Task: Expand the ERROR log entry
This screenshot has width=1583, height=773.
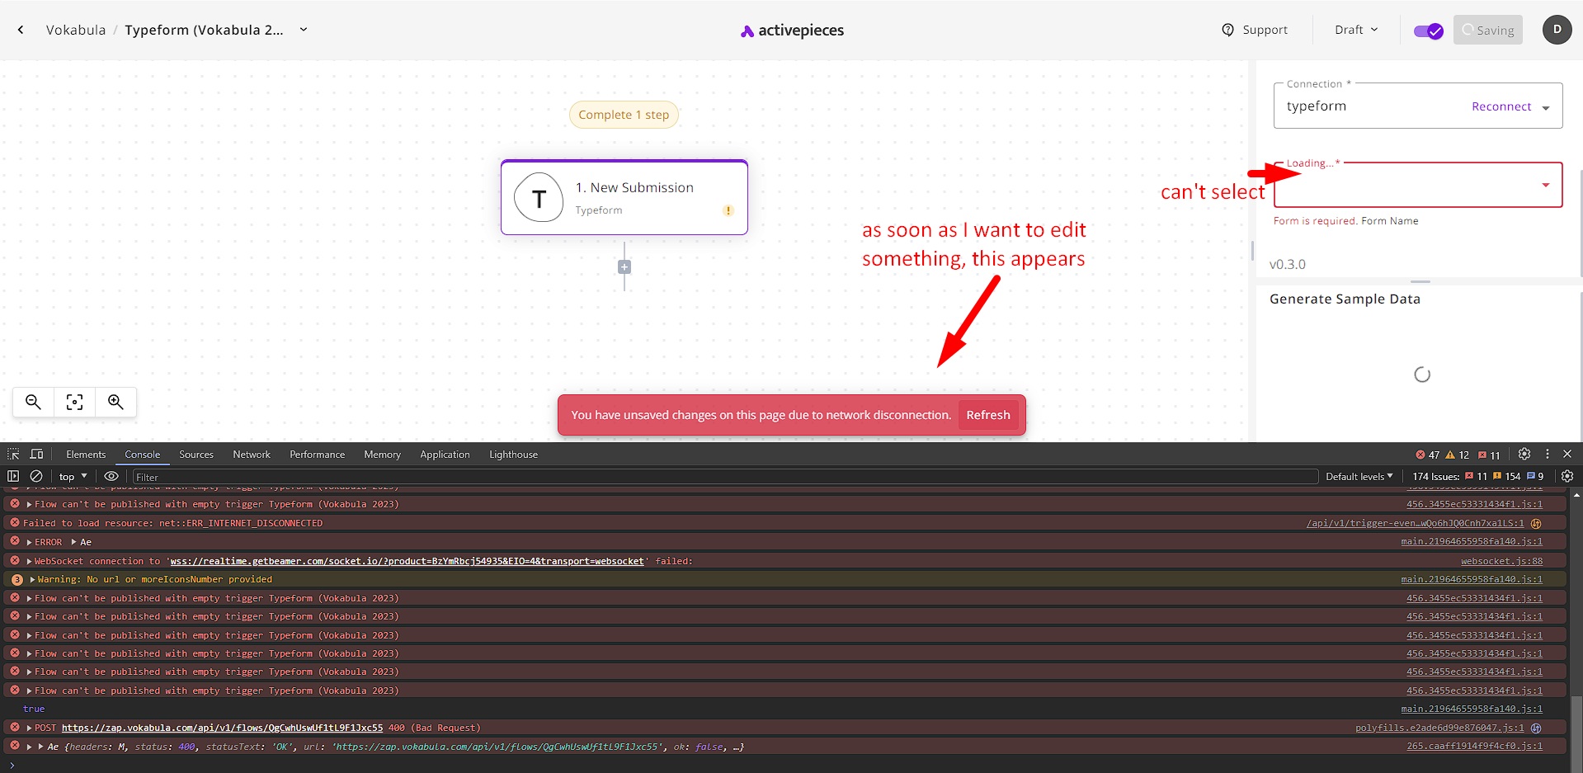Action: [30, 542]
